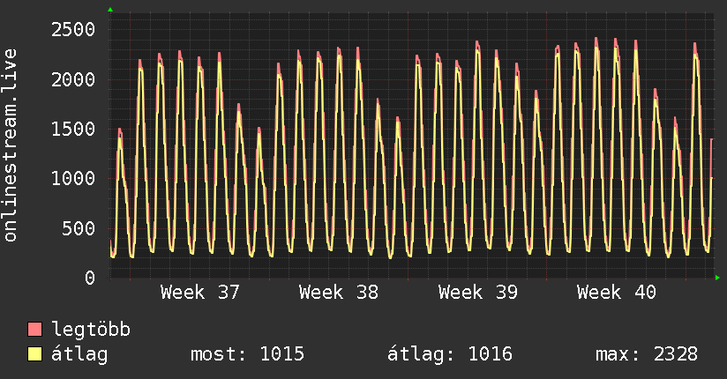
Task: Click the 1000 y-axis label
Action: (x=73, y=178)
